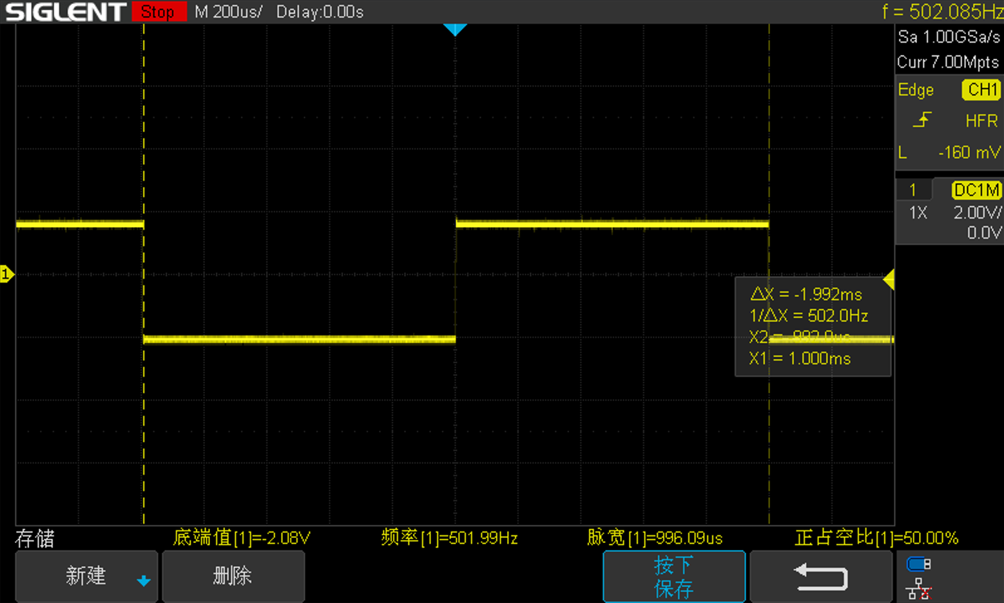The image size is (1004, 603).
Task: Select the 1X probe attenuation label
Action: 918,212
